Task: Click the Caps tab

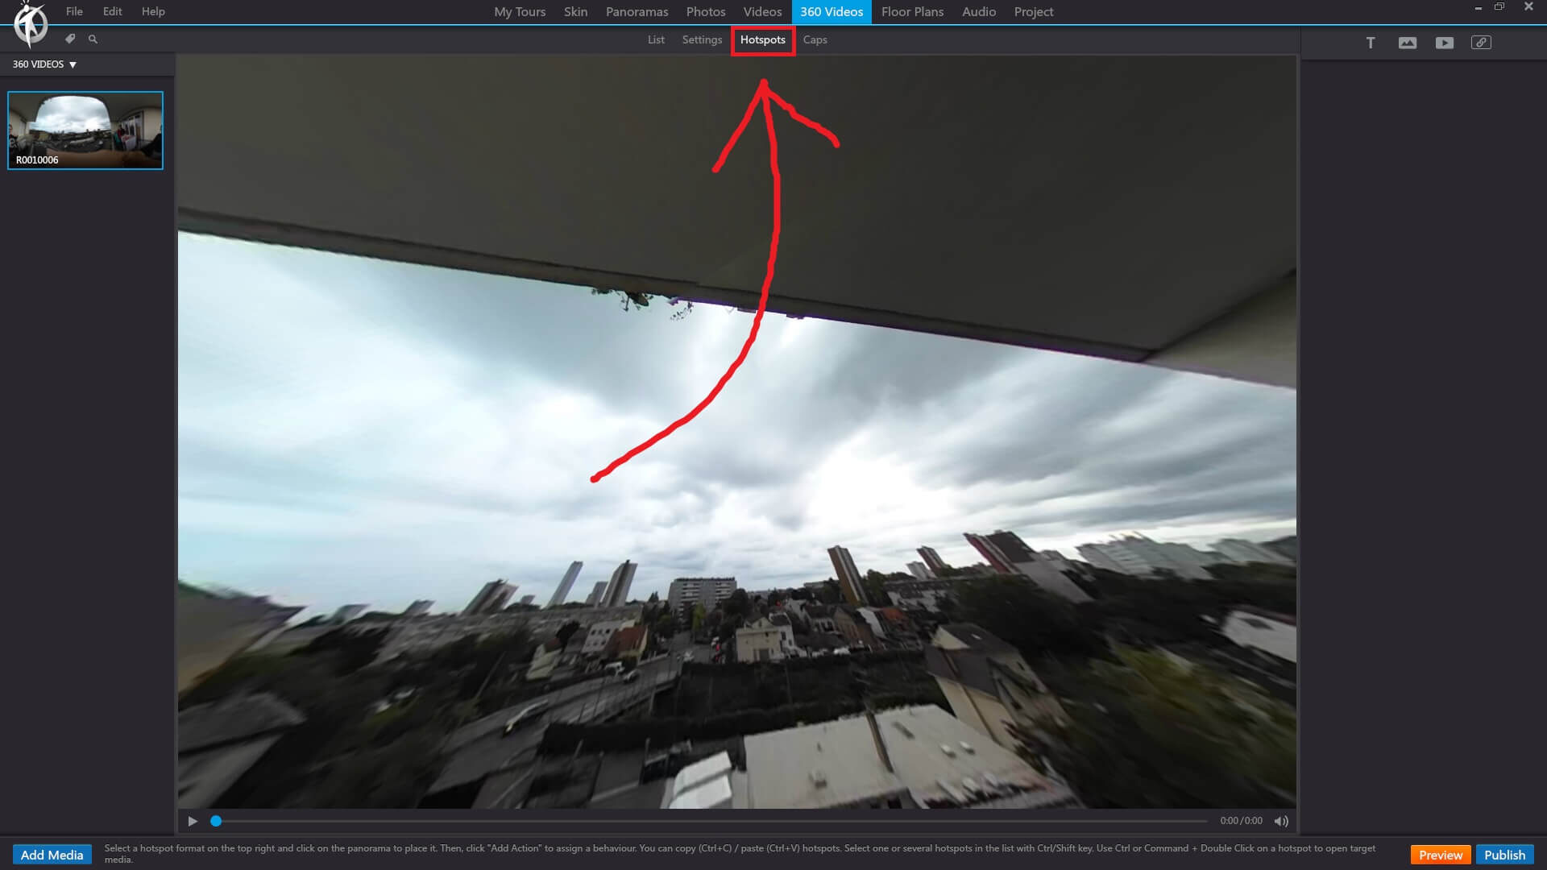Action: point(815,39)
